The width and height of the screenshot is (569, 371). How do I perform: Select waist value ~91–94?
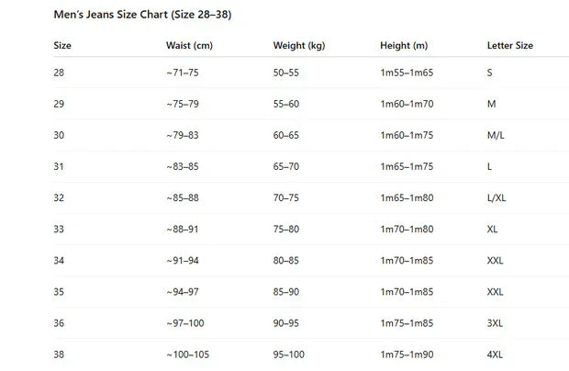click(183, 261)
